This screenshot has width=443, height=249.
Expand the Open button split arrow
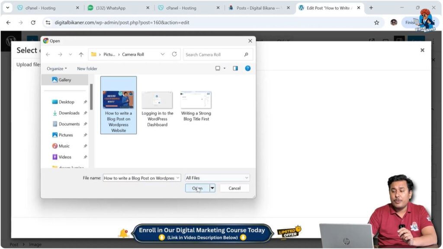tap(212, 188)
